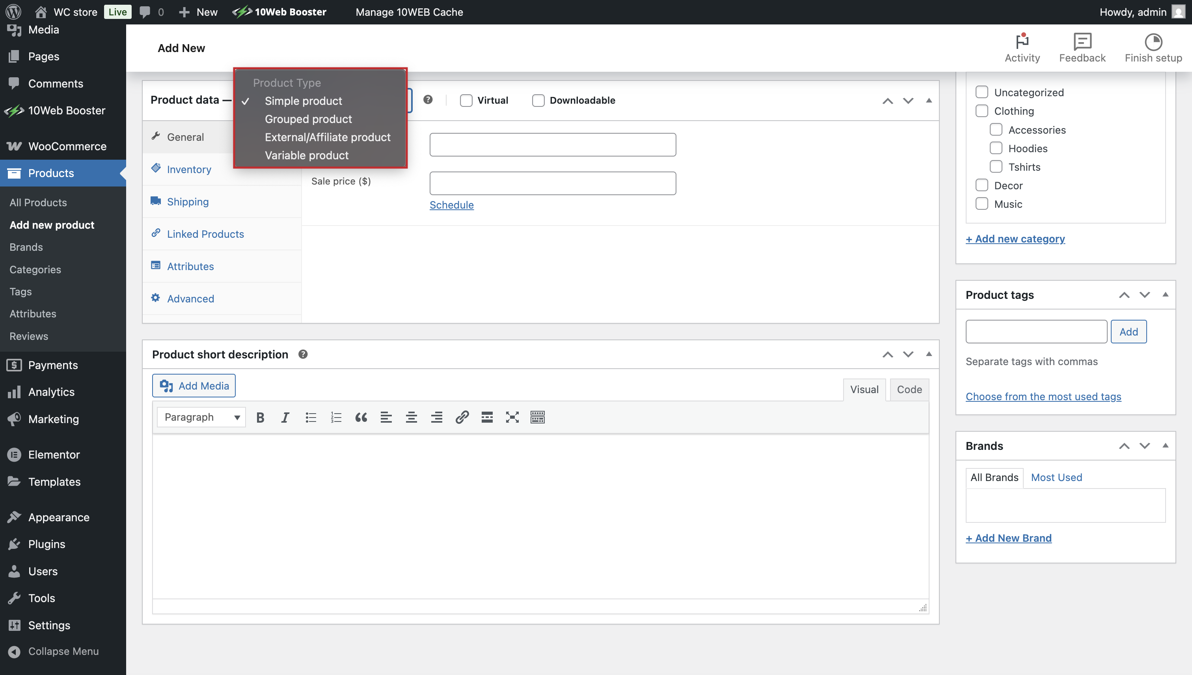The image size is (1192, 675).
Task: Click the Add Media button
Action: tap(194, 386)
